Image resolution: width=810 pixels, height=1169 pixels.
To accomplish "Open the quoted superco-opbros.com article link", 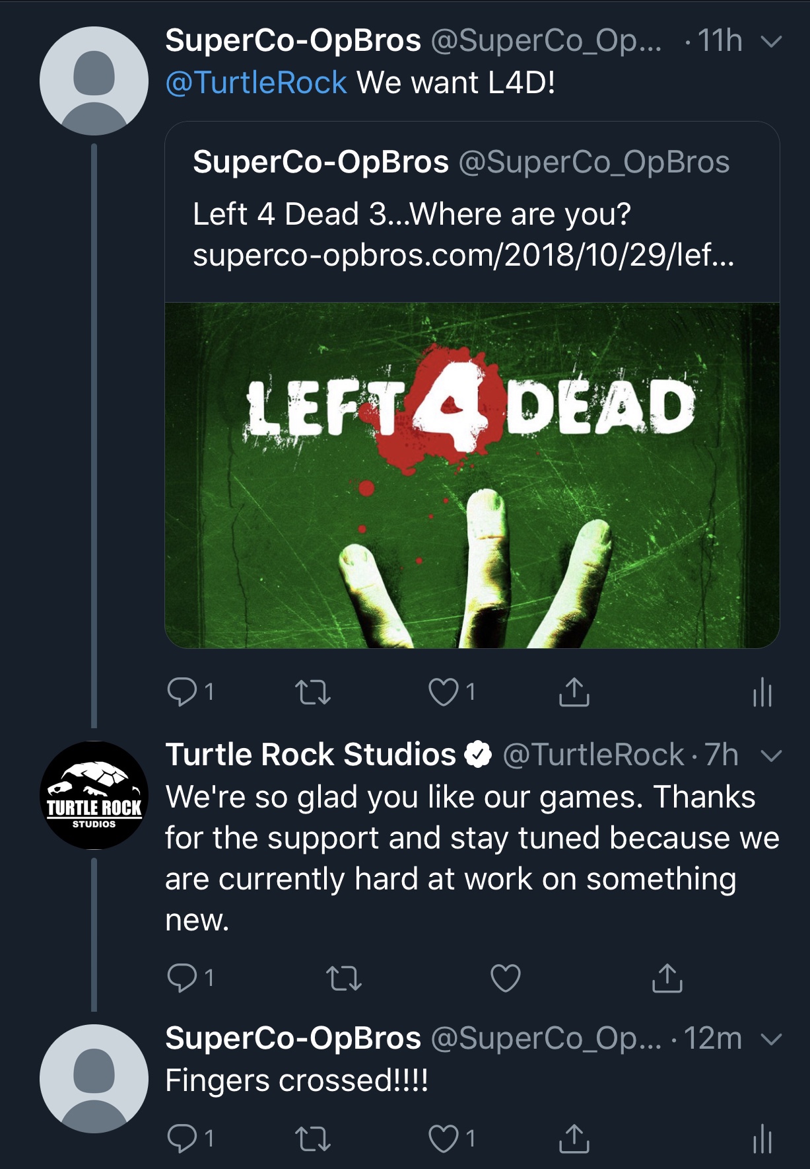I will point(463,254).
